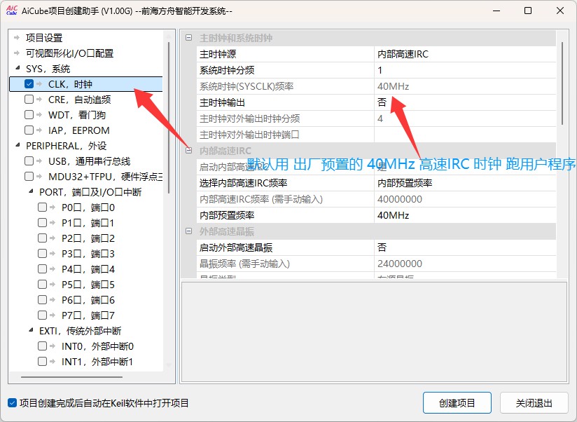Screen dimensions: 577x422
Task: Check the MDU32+TFPU checkbox
Action: pos(29,177)
